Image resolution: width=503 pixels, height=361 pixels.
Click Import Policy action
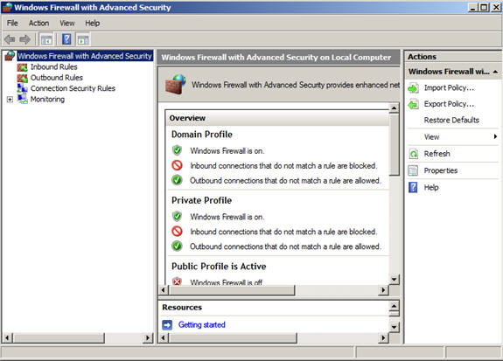point(449,87)
